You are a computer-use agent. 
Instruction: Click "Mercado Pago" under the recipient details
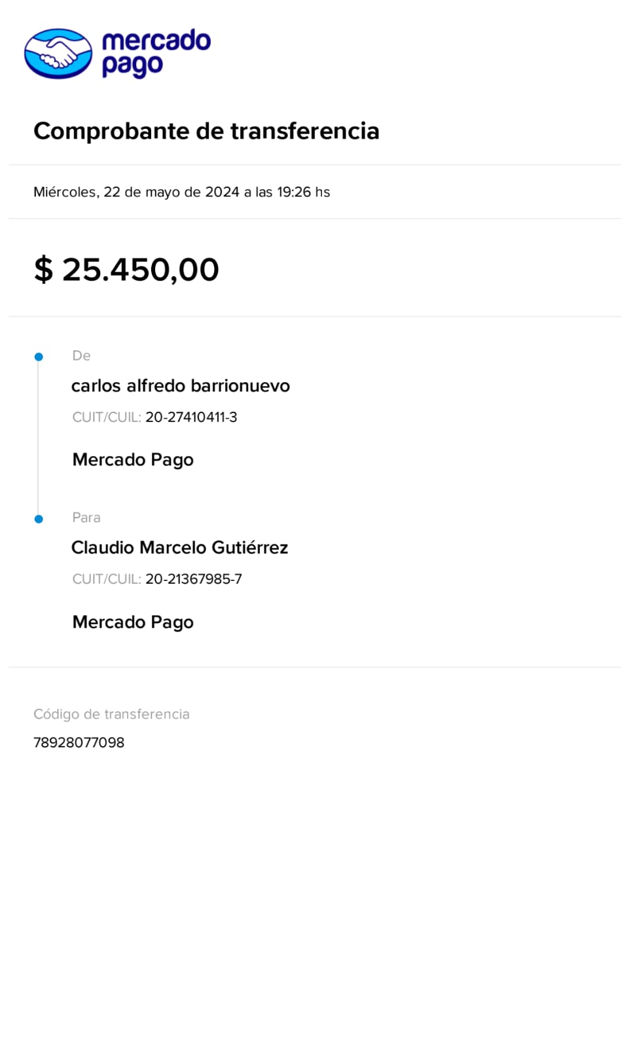pyautogui.click(x=133, y=622)
